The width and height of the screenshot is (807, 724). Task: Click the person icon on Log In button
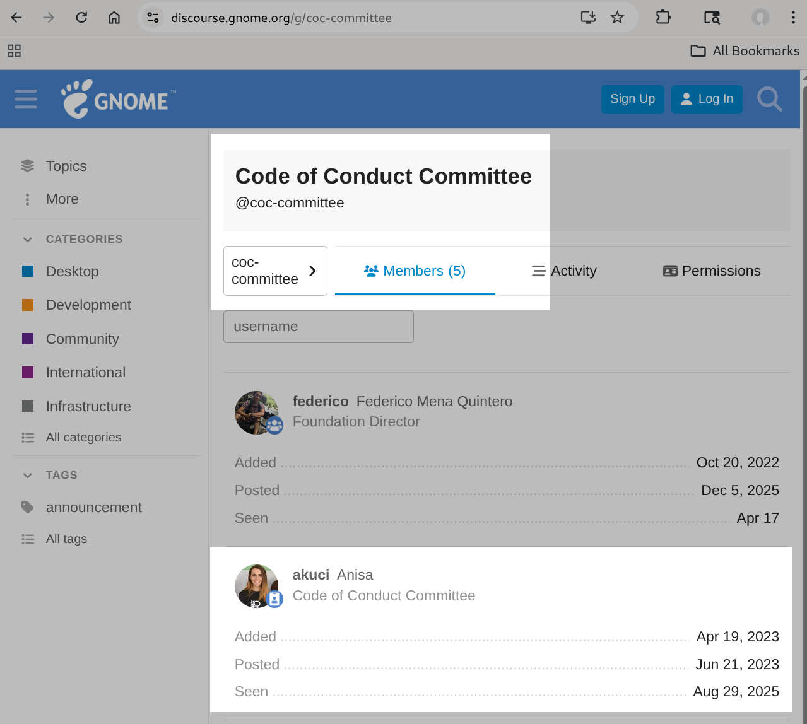tap(686, 99)
